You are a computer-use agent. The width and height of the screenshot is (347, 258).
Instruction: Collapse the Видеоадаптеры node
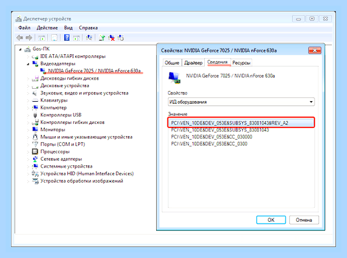[28, 64]
